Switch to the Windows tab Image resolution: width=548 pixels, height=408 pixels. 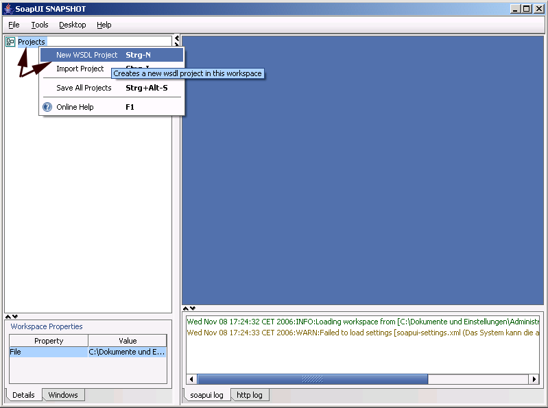(x=63, y=395)
